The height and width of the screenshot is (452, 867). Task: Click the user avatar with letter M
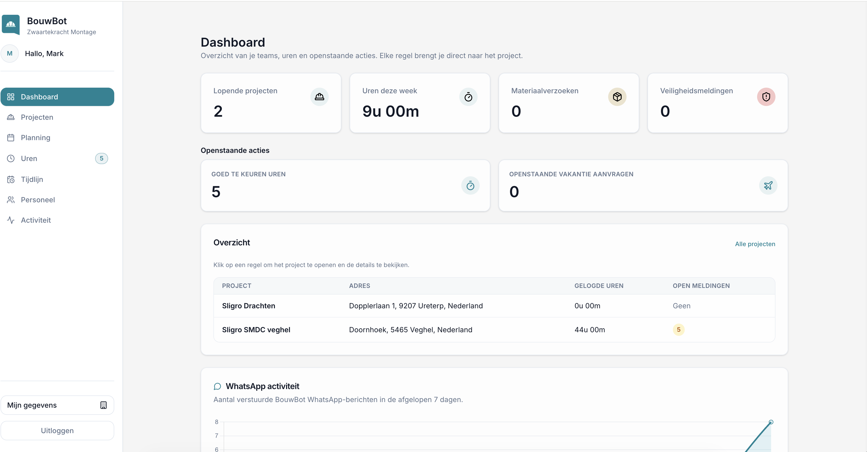[10, 54]
